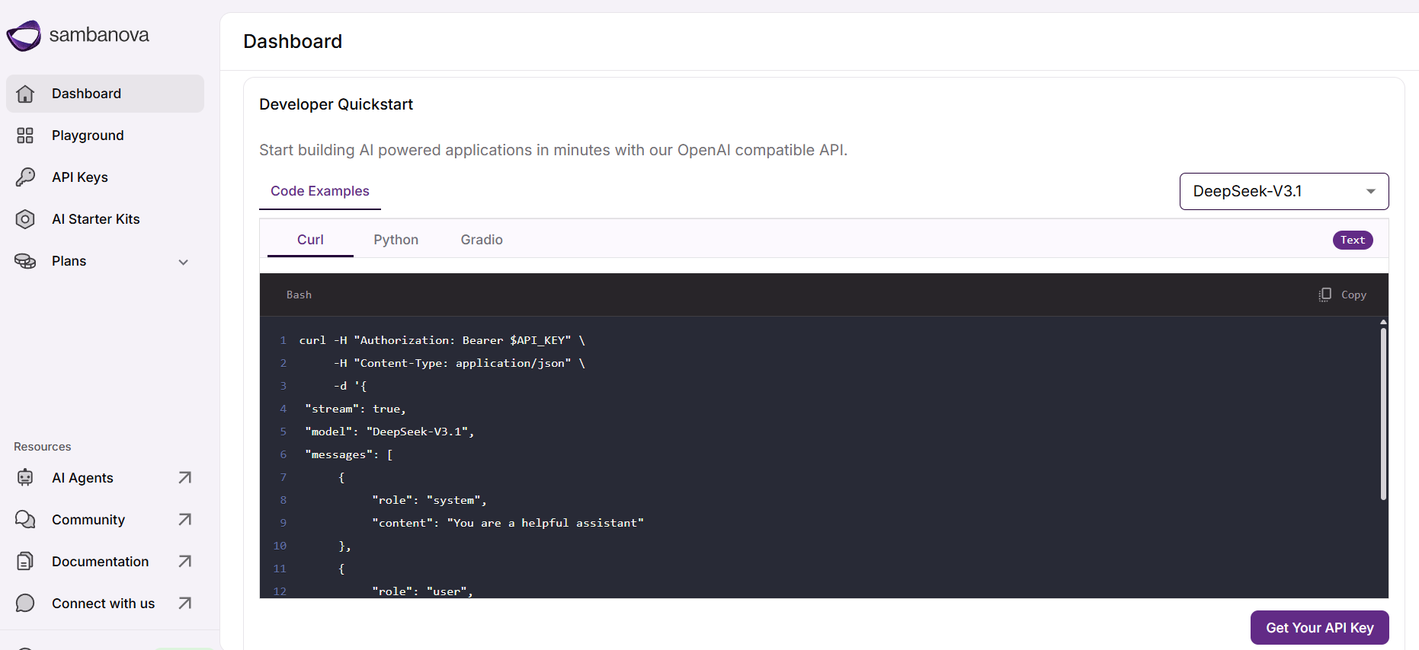Open the DeepSeek-V3.1 model dropdown
This screenshot has width=1419, height=650.
point(1284,191)
